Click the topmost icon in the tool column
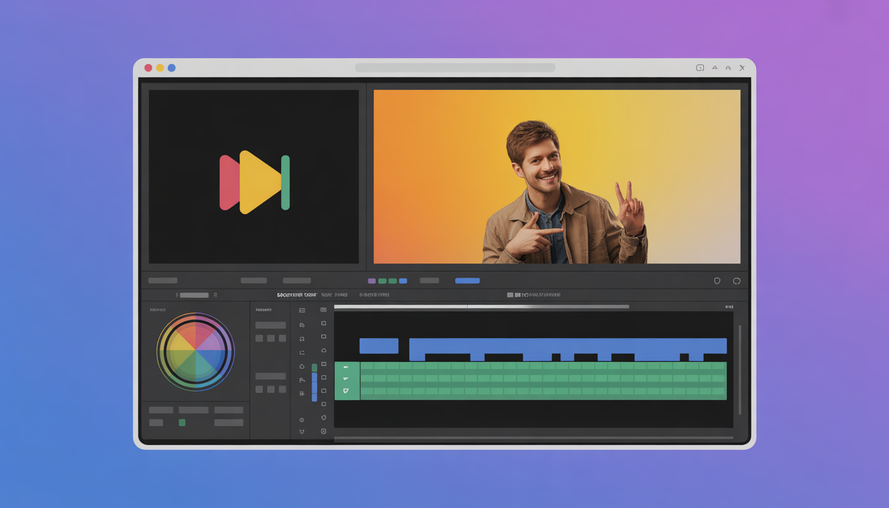This screenshot has width=889, height=508. pyautogui.click(x=302, y=310)
